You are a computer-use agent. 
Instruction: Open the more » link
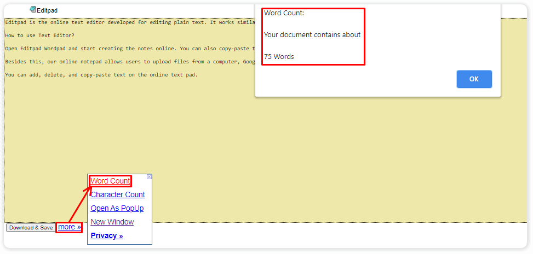70,227
